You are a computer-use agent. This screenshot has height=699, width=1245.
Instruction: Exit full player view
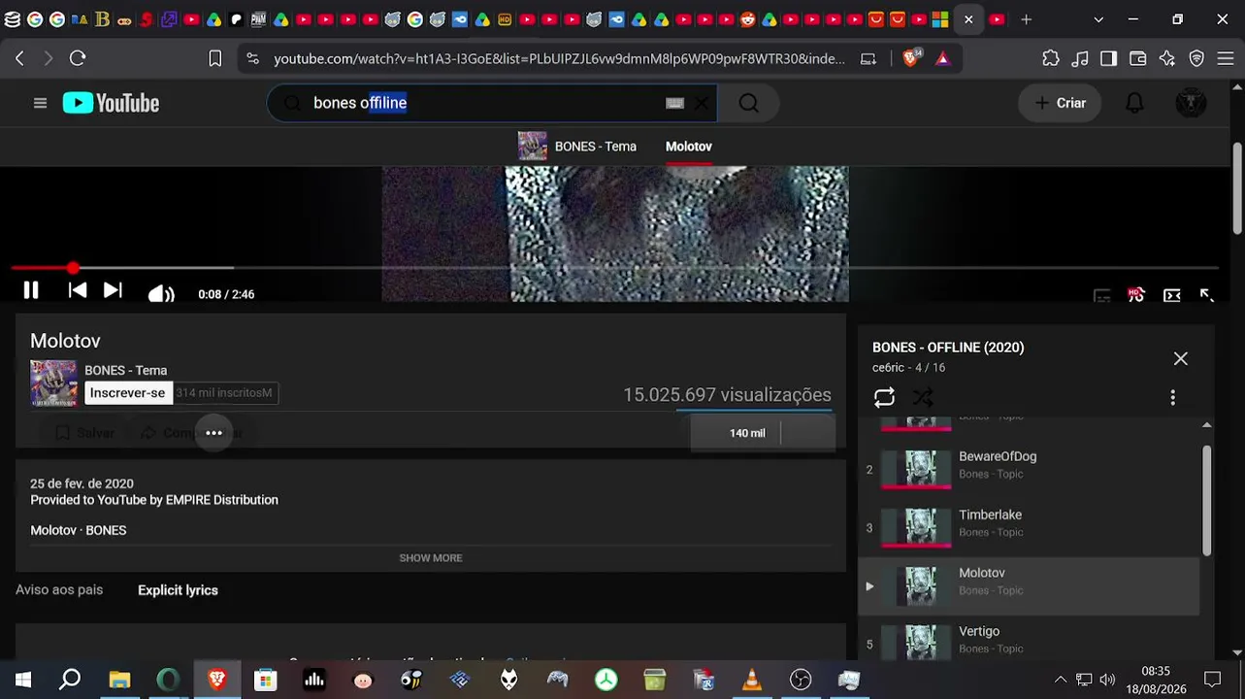click(x=1206, y=295)
